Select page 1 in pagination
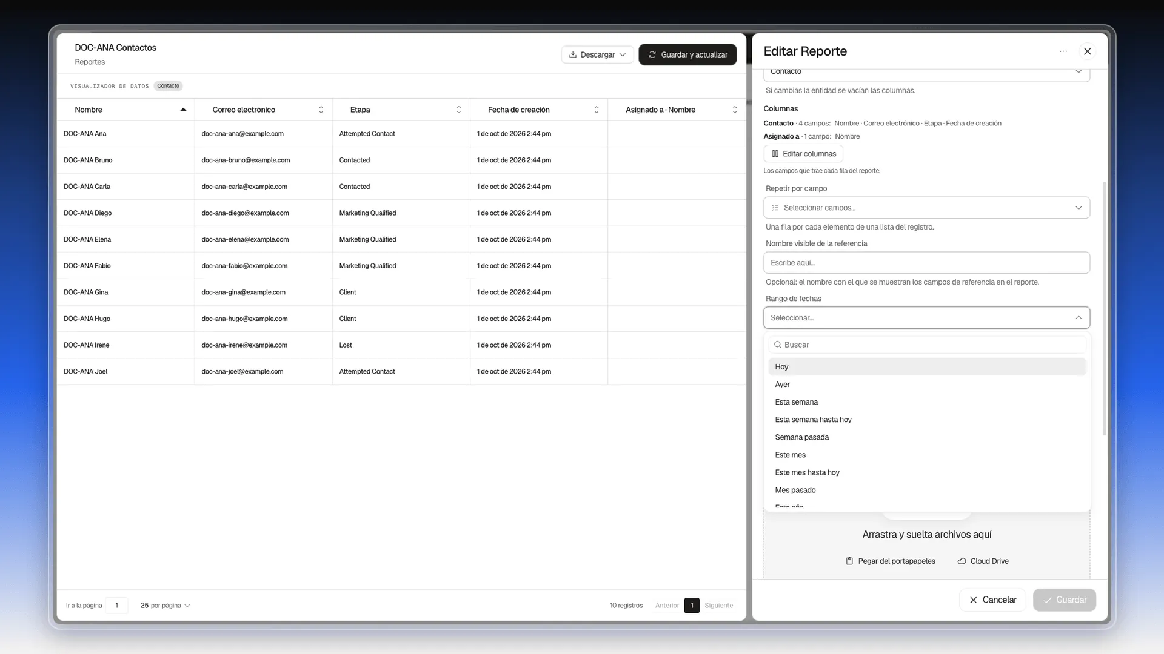1164x654 pixels. (x=692, y=606)
